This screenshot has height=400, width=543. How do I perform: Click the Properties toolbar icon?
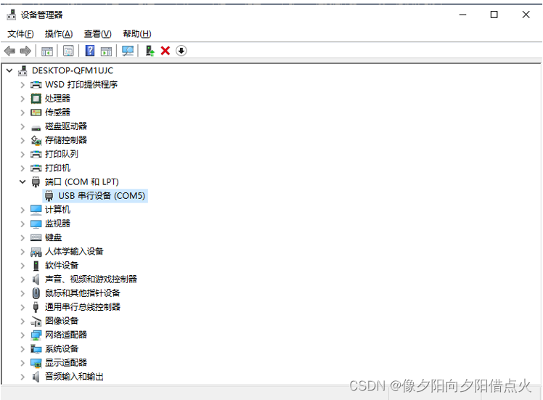(68, 51)
